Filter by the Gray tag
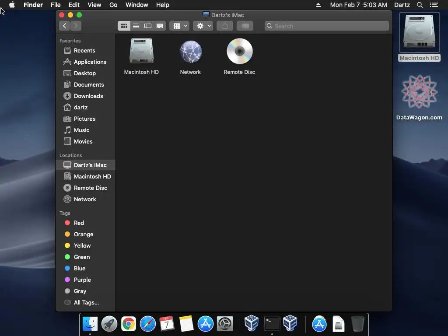 pyautogui.click(x=85, y=291)
